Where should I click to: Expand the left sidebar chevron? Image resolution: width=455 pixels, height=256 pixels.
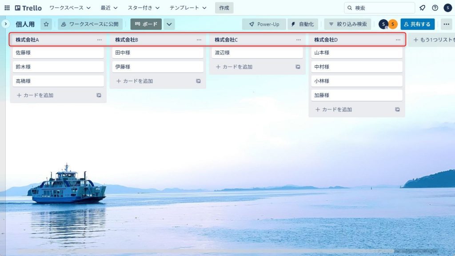coord(5,24)
